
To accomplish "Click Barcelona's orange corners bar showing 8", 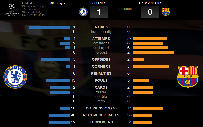I will click(x=151, y=67).
